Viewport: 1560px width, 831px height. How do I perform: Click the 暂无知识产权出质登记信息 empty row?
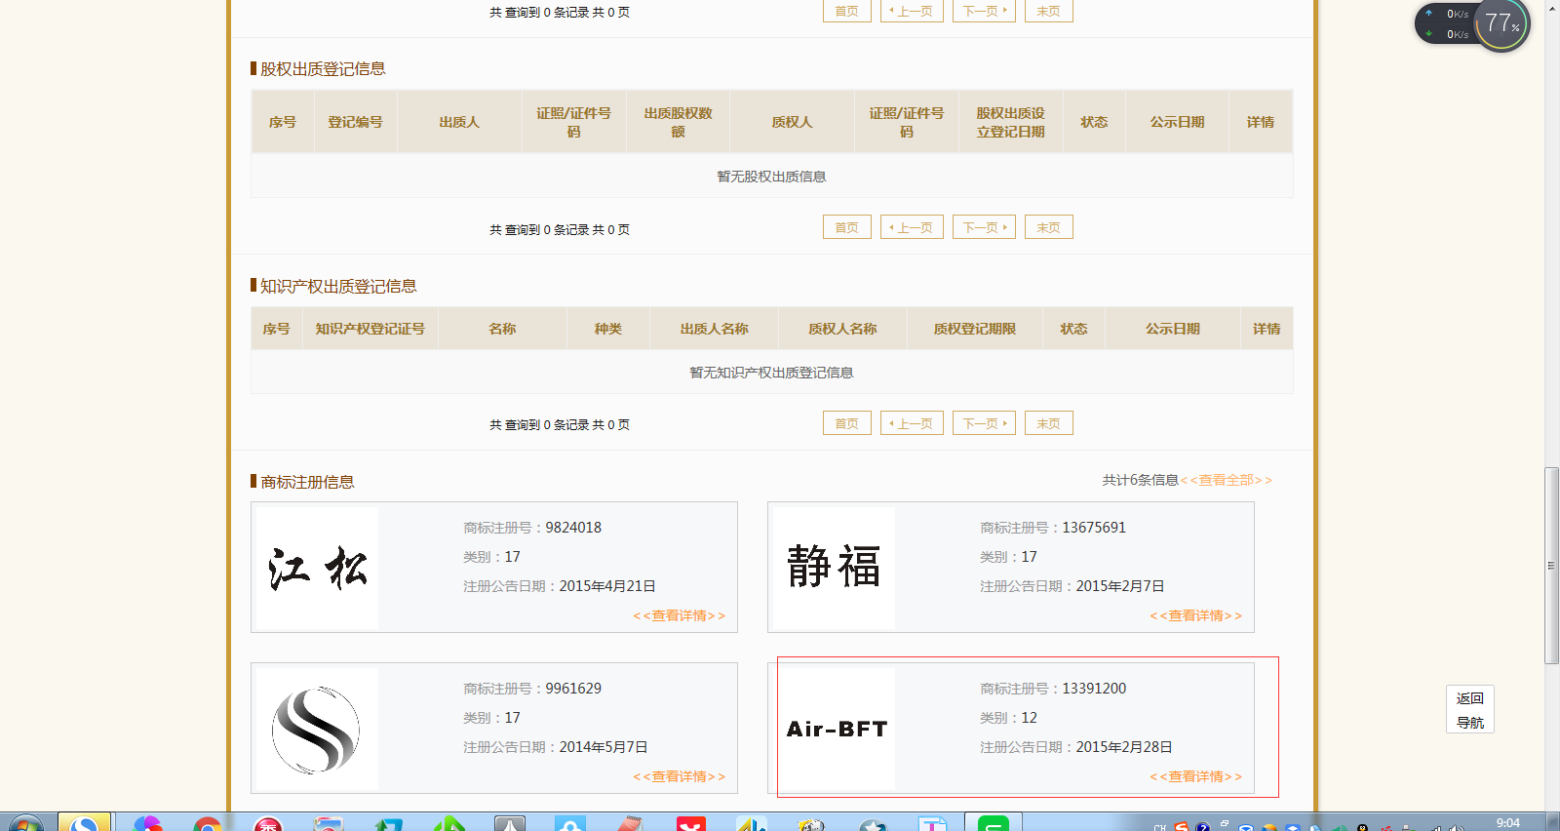click(x=771, y=373)
